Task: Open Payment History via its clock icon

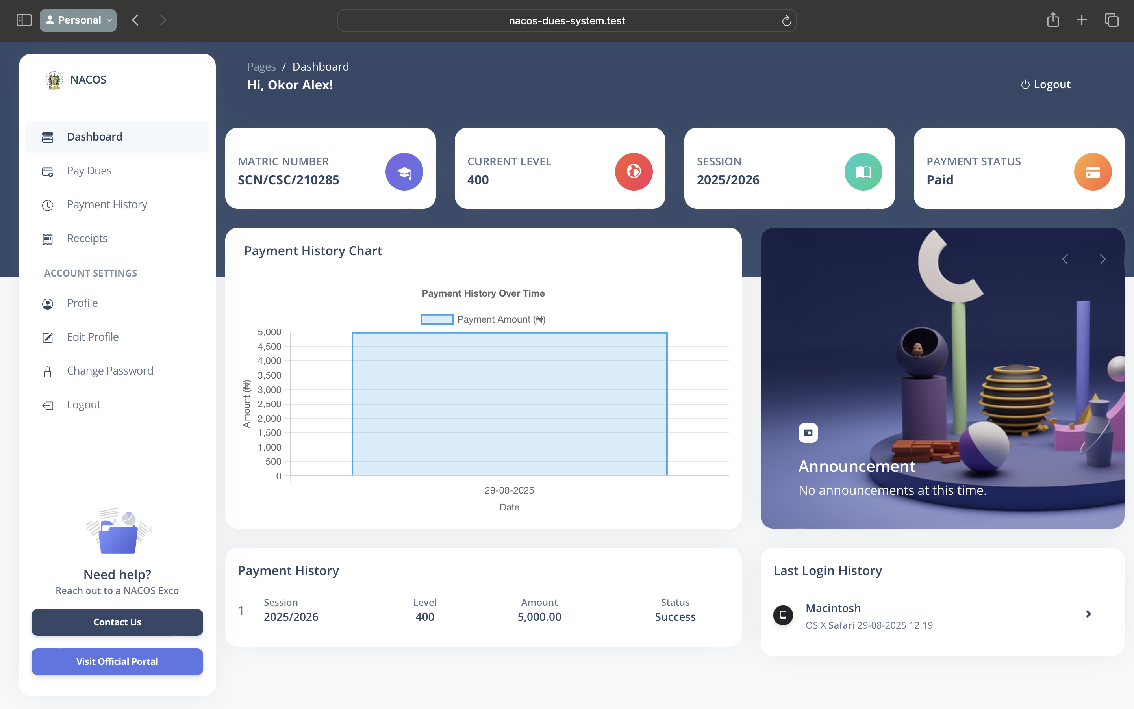Action: (x=48, y=205)
